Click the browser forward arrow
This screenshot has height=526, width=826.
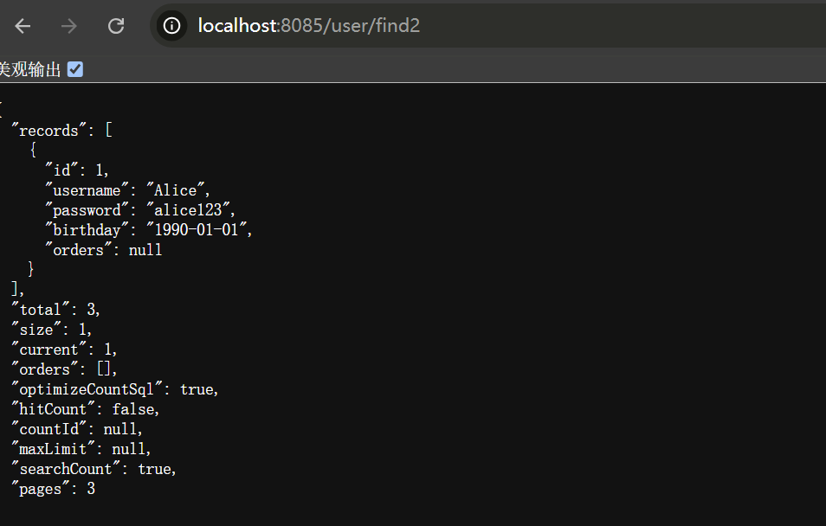[69, 26]
